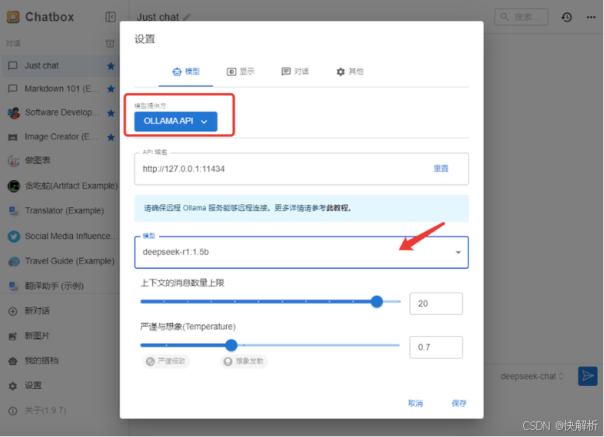
Task: Click the 关于 info icon
Action: coord(12,411)
